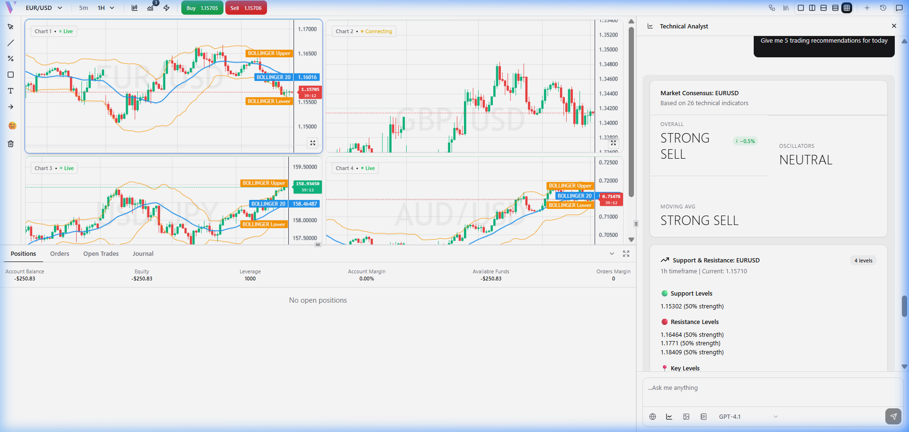Send the chat message with arrow button
Image resolution: width=909 pixels, height=432 pixels.
pos(893,416)
